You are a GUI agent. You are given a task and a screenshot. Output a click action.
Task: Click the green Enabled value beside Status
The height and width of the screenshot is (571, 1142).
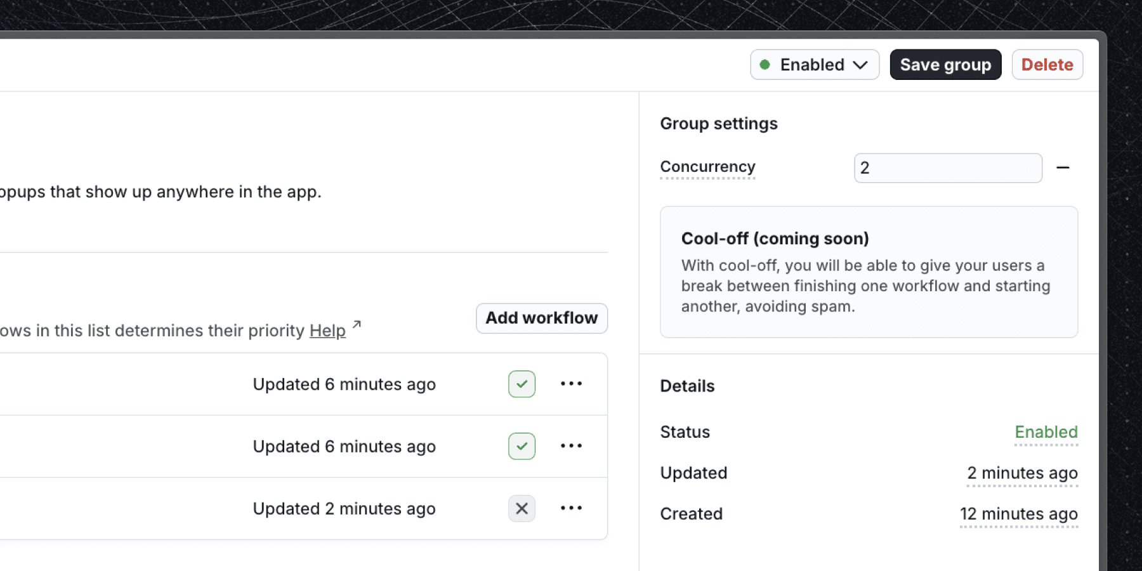pyautogui.click(x=1046, y=432)
